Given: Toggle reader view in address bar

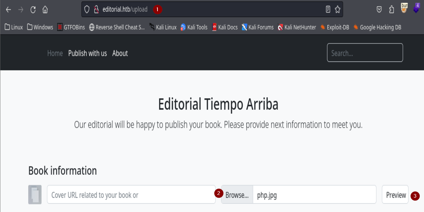Looking at the screenshot, I should pos(328,10).
